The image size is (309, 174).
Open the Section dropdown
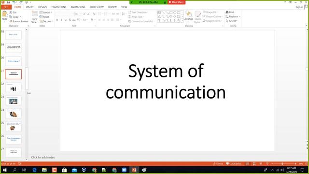pyautogui.click(x=46, y=21)
